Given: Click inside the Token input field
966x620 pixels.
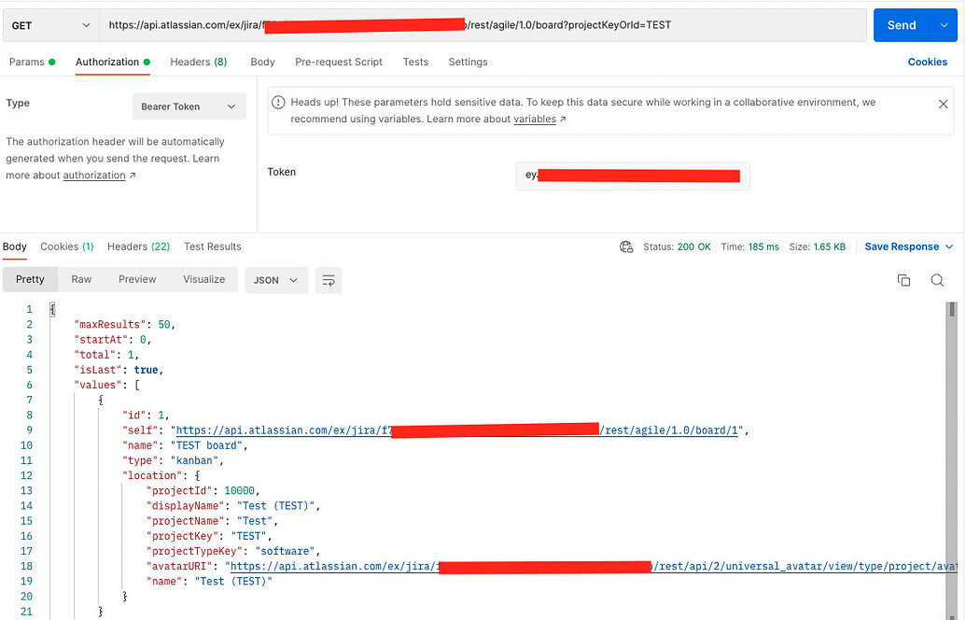Looking at the screenshot, I should point(633,176).
